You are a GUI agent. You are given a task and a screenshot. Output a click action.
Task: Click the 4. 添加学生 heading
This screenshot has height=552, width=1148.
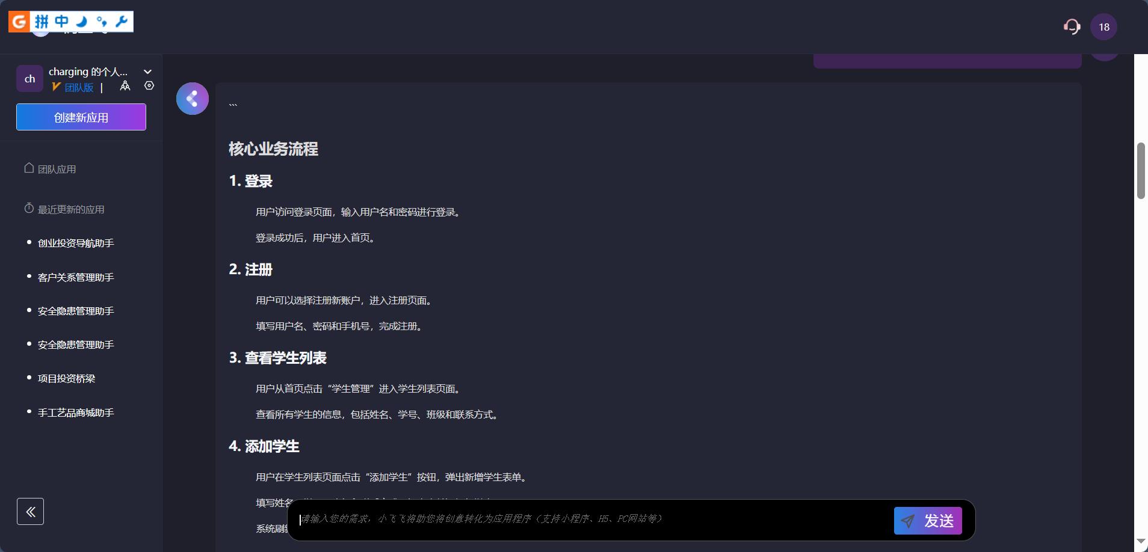pyautogui.click(x=264, y=446)
